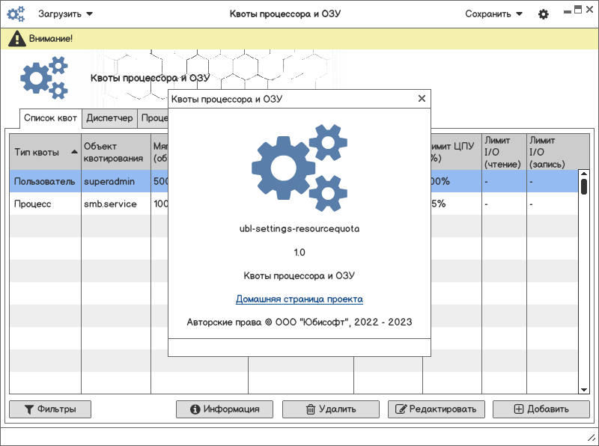Select the Процесс row cell
The width and height of the screenshot is (599, 446).
(45, 204)
